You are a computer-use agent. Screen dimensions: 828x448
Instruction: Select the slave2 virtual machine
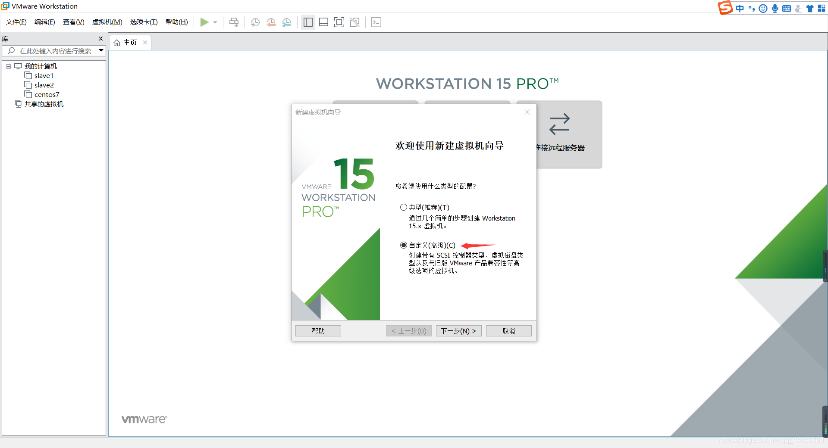coord(44,85)
